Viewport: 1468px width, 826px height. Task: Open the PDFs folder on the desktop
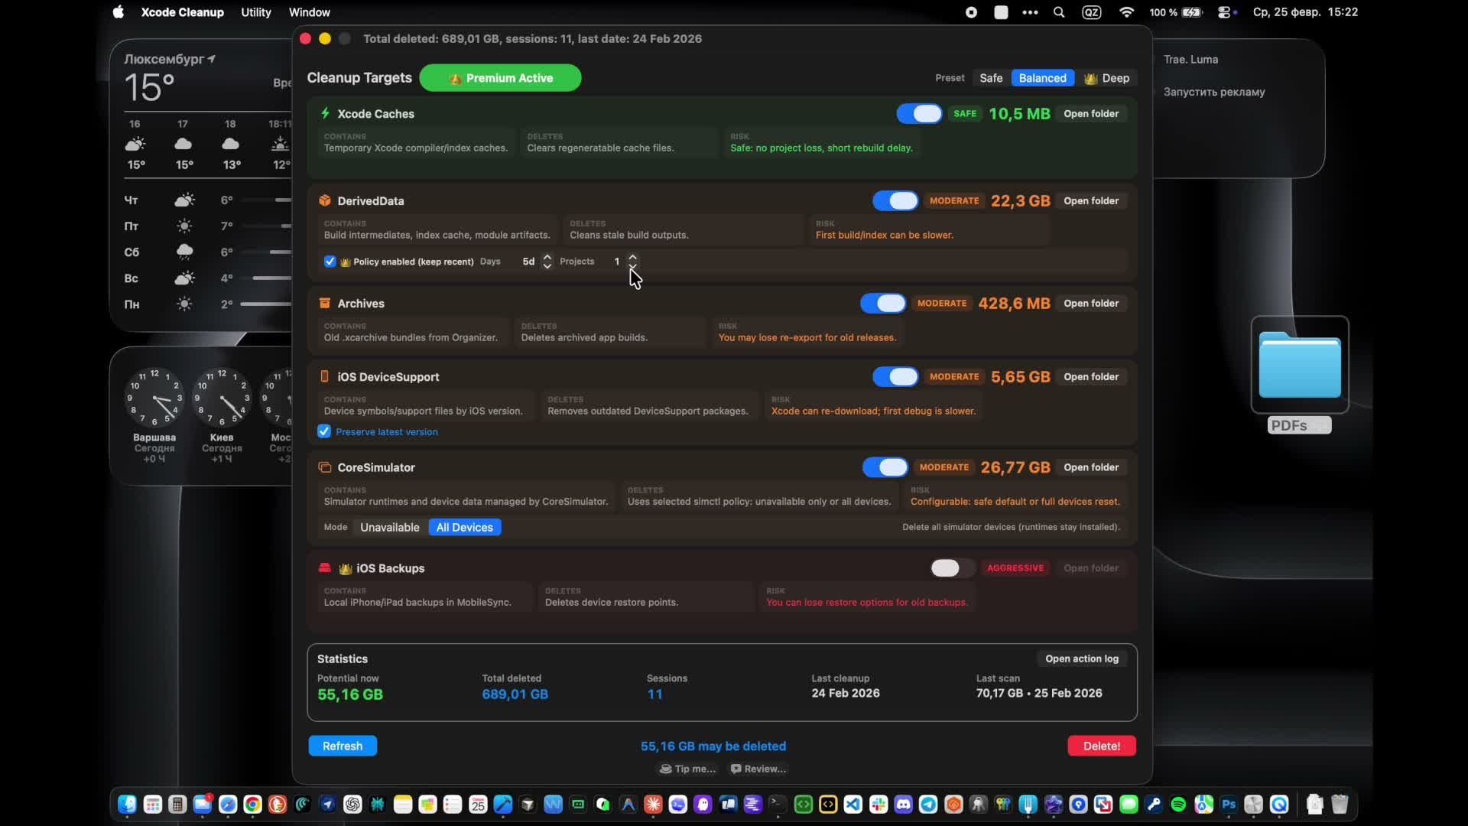(1300, 367)
